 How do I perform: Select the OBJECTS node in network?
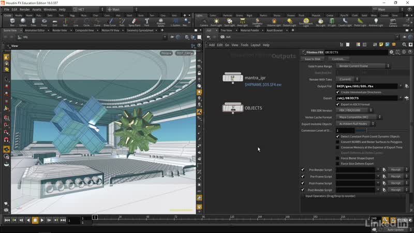[232, 108]
